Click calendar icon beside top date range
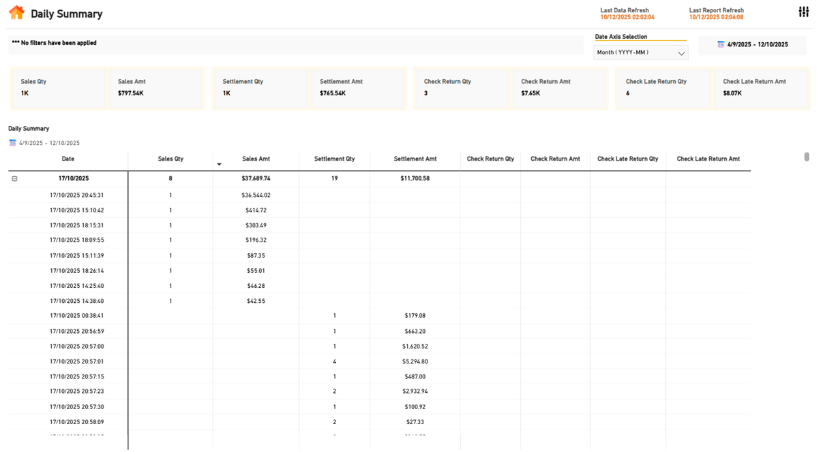 click(x=721, y=44)
